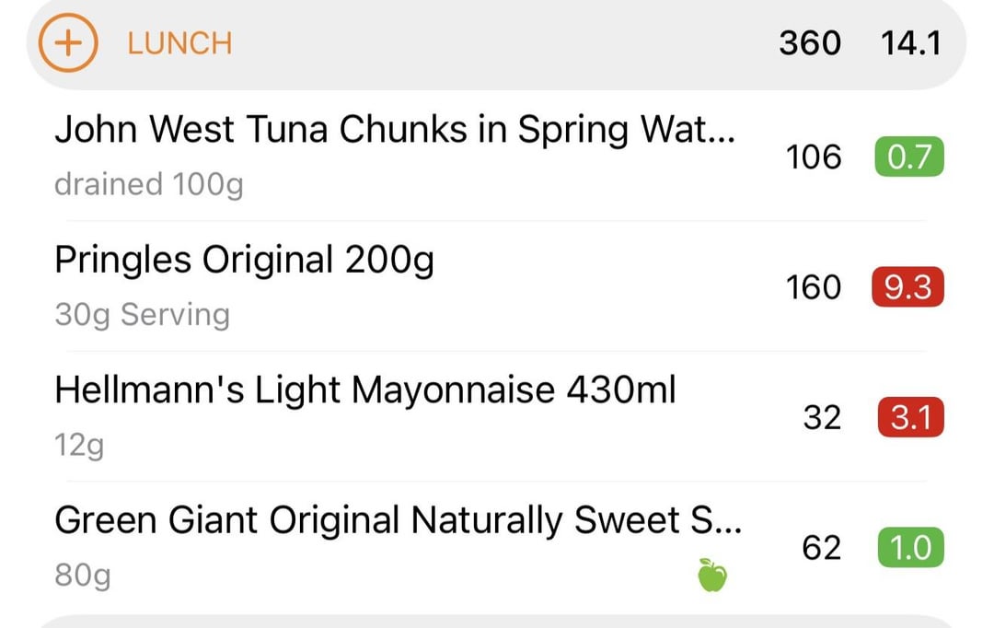Tap the orange plus icon beside Lunch

(67, 43)
